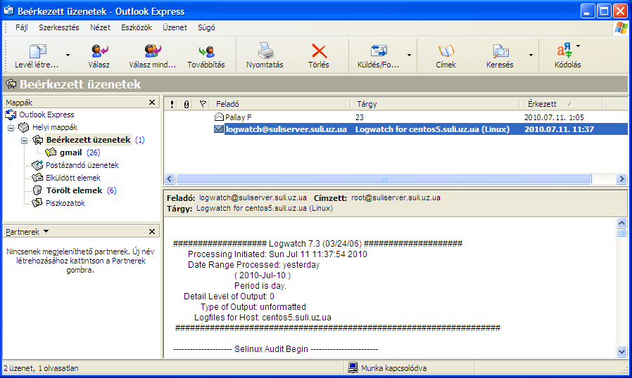Collapse the Helyi mappák tree node

tap(11, 127)
